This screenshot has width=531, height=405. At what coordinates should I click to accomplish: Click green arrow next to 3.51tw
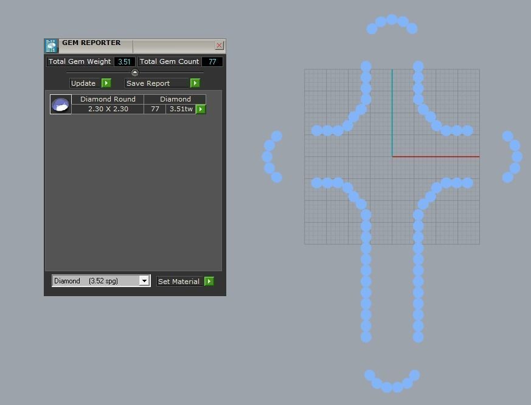tap(201, 109)
